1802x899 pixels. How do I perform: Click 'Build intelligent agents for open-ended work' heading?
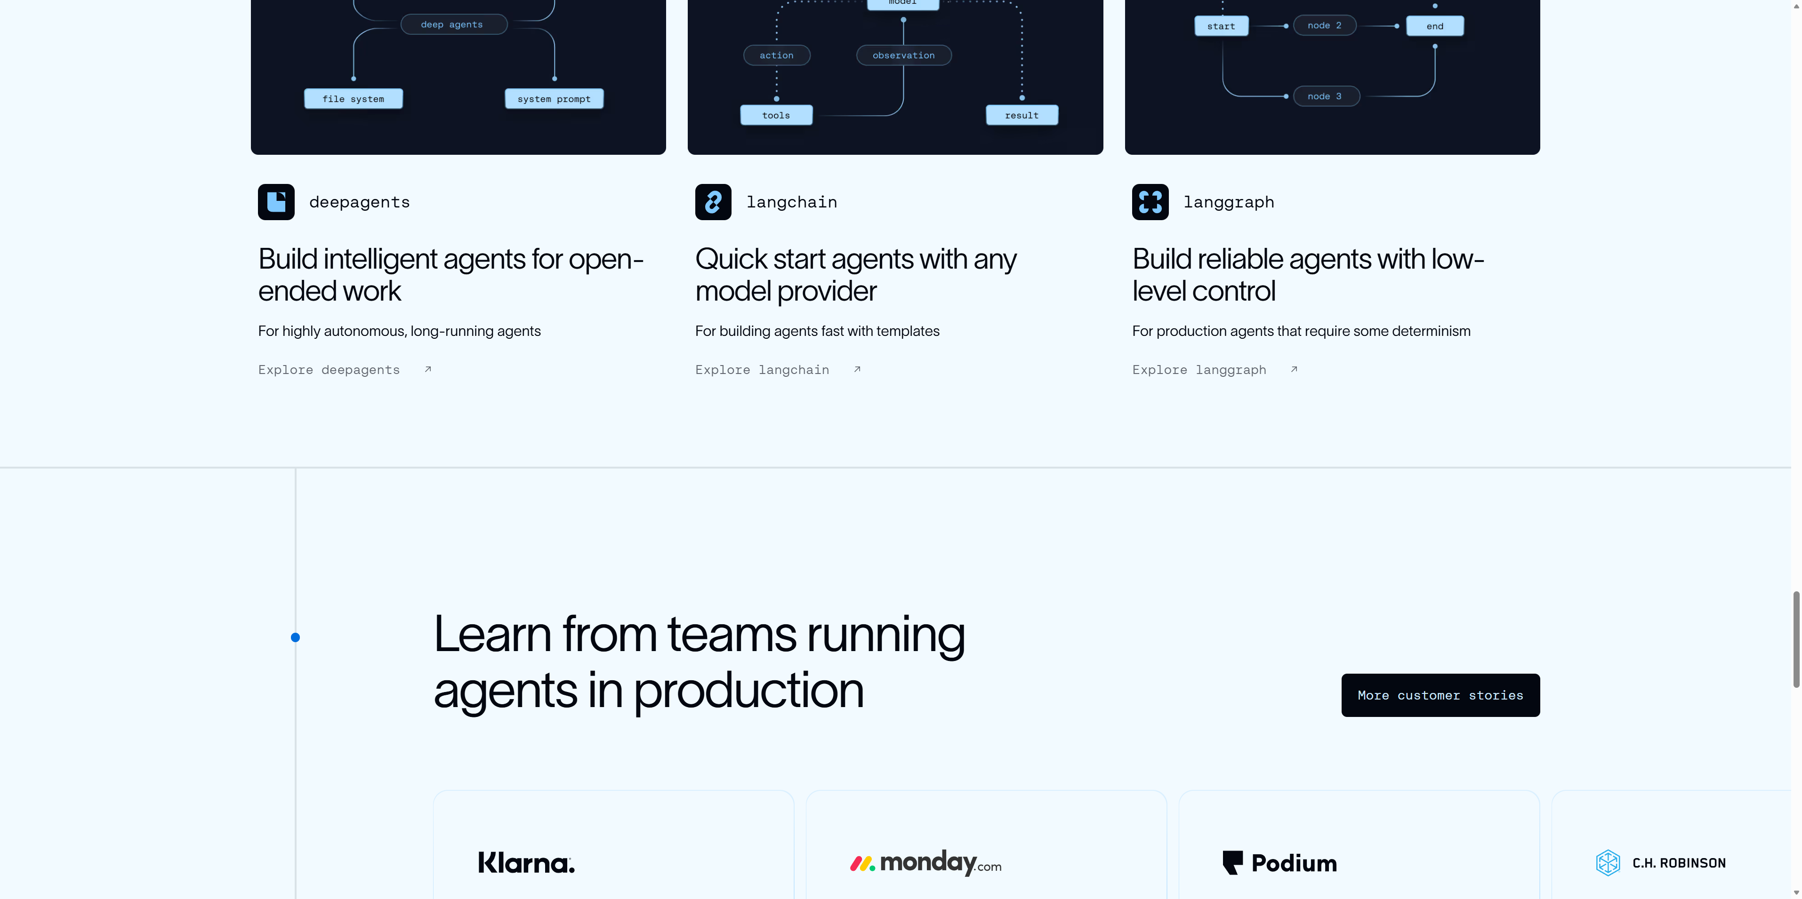click(451, 275)
